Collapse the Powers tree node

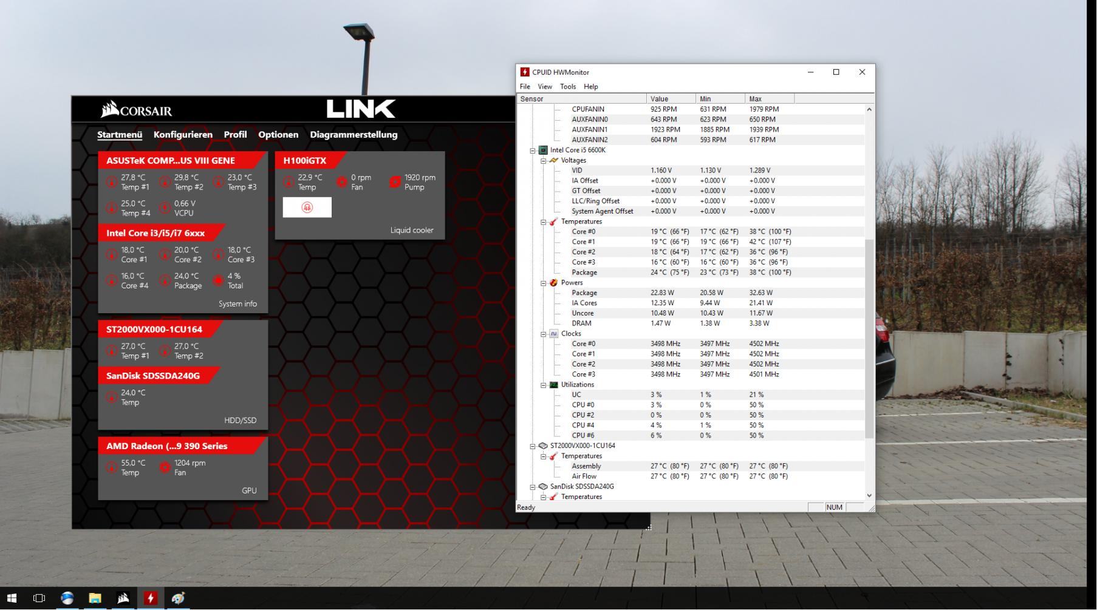pos(544,283)
